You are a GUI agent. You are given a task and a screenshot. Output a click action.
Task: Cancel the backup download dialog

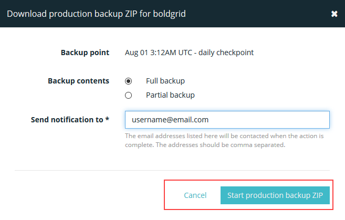pos(195,195)
